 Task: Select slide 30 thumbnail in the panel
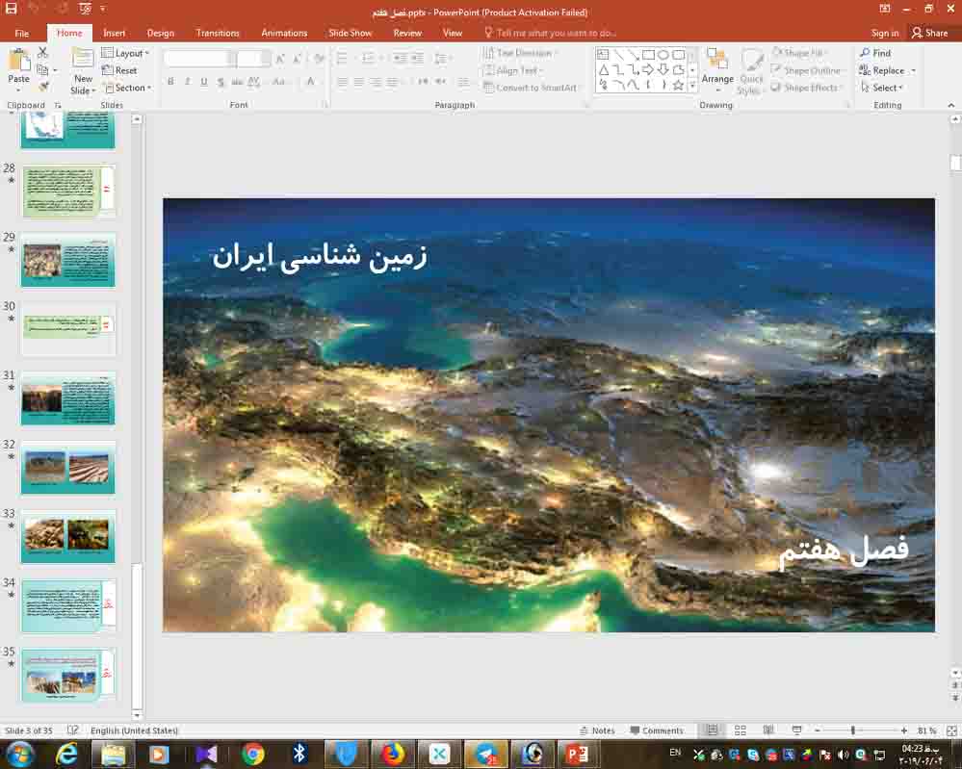[x=67, y=327]
